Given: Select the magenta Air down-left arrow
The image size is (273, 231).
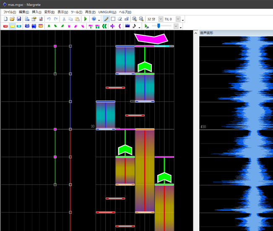Looking at the screenshot, I should (x=76, y=26).
